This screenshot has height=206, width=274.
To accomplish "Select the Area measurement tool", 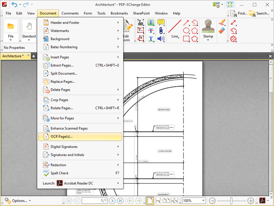I will (x=233, y=39).
